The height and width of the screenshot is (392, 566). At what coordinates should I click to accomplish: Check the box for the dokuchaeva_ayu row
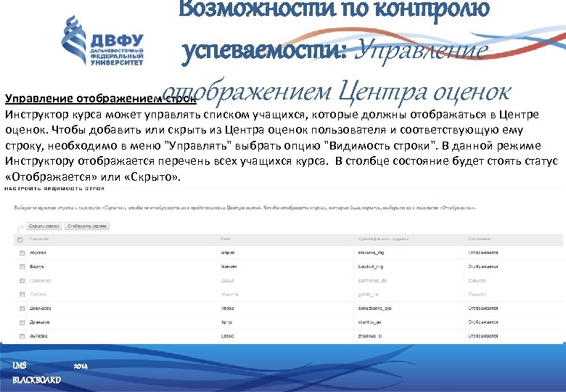pyautogui.click(x=22, y=309)
